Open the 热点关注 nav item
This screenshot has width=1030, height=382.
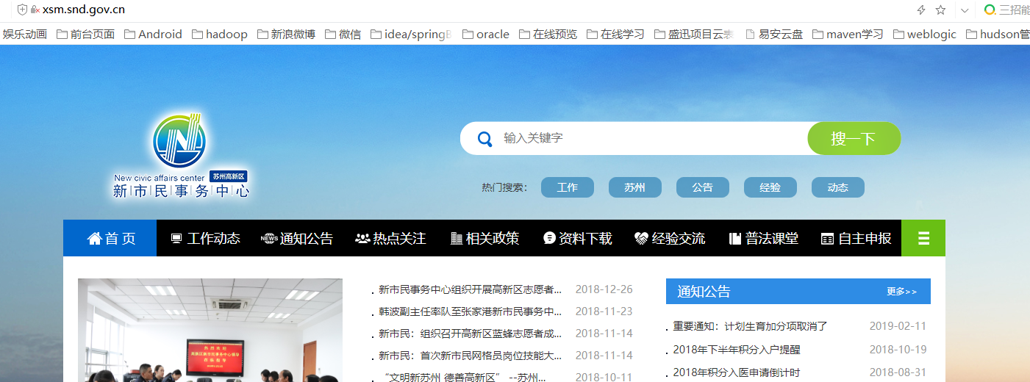390,238
